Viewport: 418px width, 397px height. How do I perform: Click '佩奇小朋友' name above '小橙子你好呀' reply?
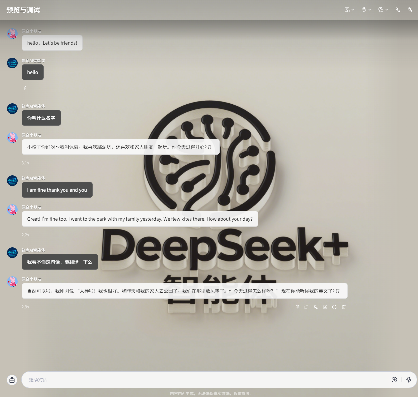32,135
